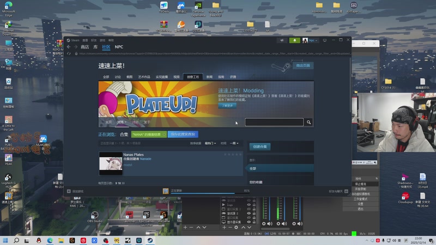Open the Windows Start button

click(x=5, y=240)
